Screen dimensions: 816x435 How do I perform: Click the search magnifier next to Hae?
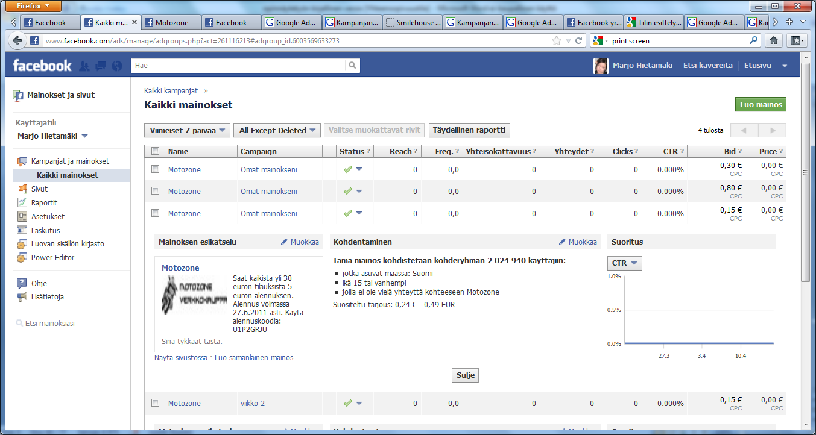[353, 66]
